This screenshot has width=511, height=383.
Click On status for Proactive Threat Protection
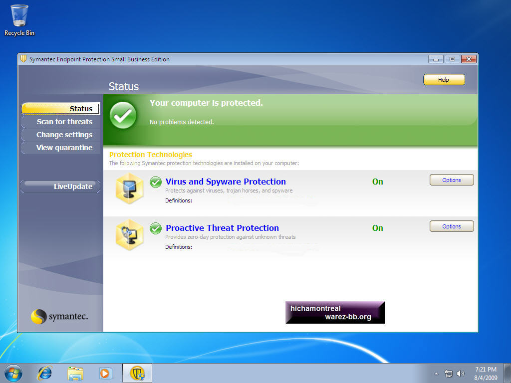click(378, 228)
